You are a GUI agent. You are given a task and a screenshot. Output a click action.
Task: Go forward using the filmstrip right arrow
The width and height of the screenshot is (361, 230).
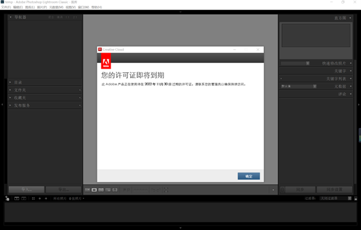point(46,198)
